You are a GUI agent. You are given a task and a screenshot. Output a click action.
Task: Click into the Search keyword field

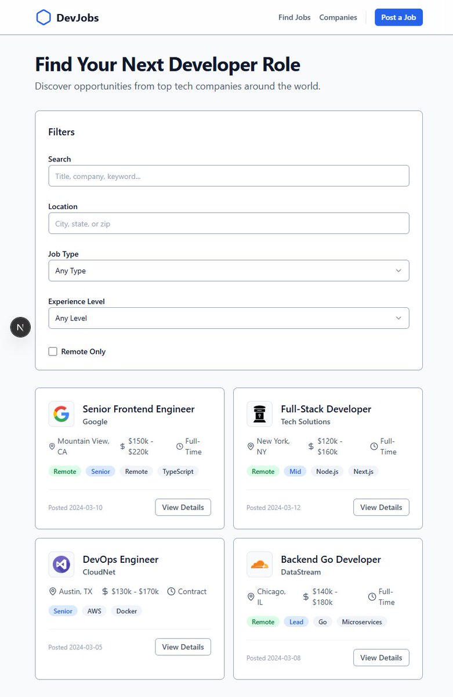click(x=229, y=176)
